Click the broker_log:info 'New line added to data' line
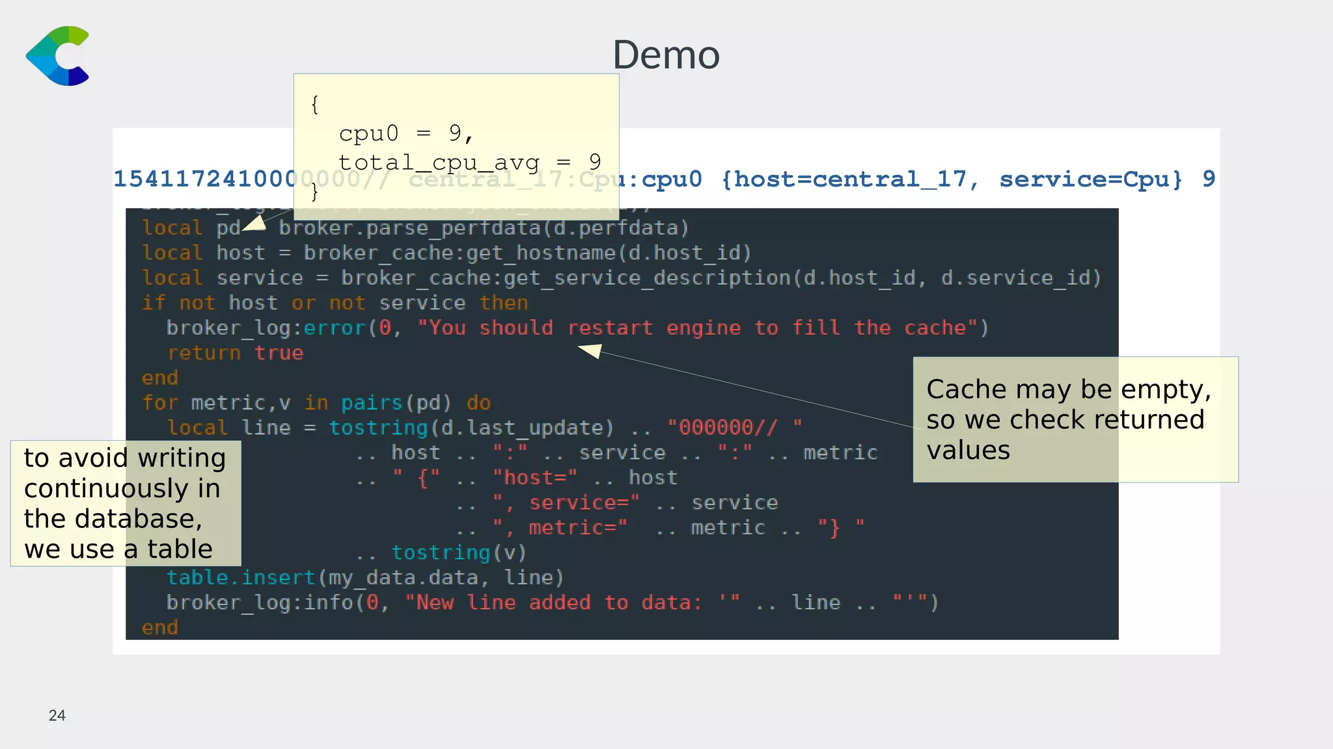 pyautogui.click(x=553, y=603)
